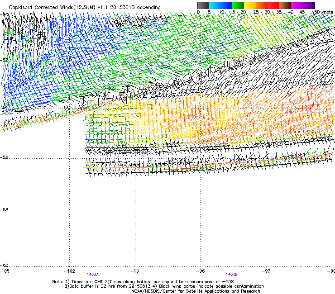Screen dimensions: 335x294
Task: Click the green 15-20 knots legend segment
Action: 238,5
